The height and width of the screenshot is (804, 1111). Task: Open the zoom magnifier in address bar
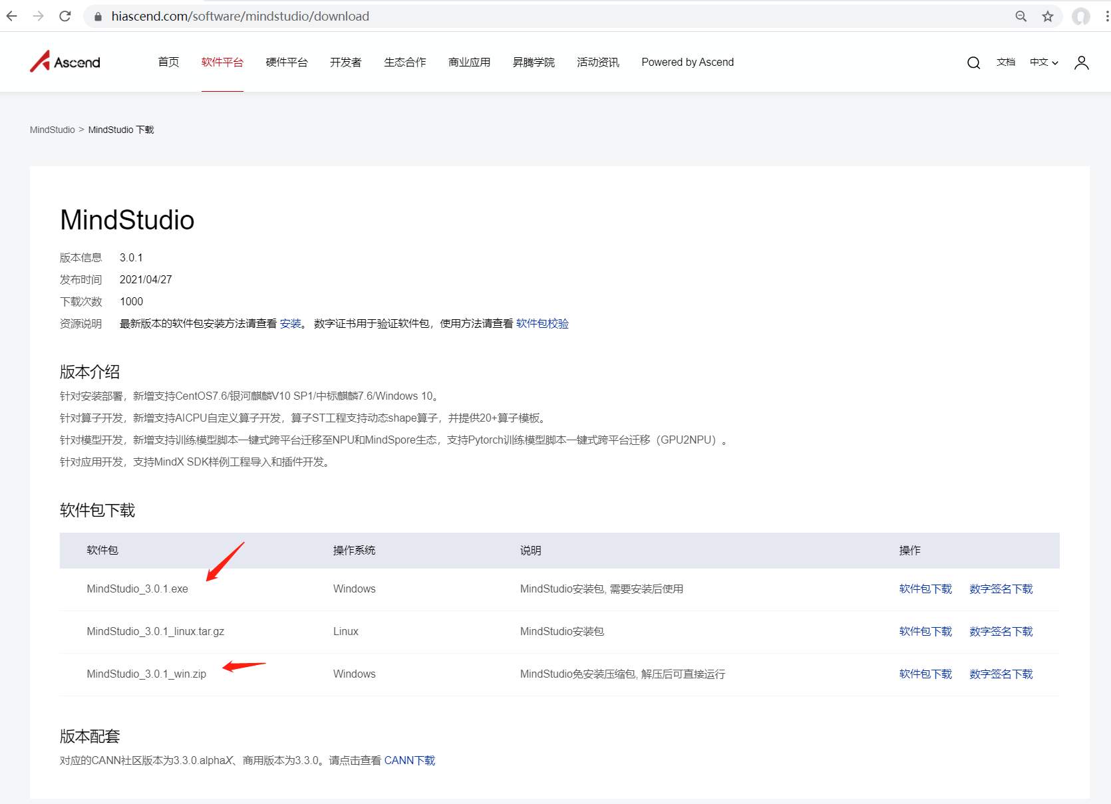(1021, 16)
